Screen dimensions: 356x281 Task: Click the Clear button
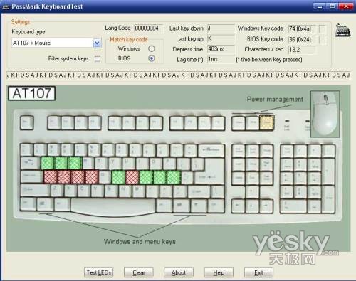tap(139, 272)
